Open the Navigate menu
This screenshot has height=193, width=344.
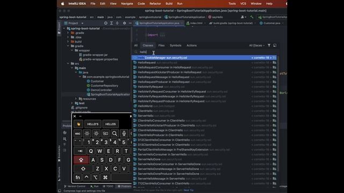[x=127, y=4]
